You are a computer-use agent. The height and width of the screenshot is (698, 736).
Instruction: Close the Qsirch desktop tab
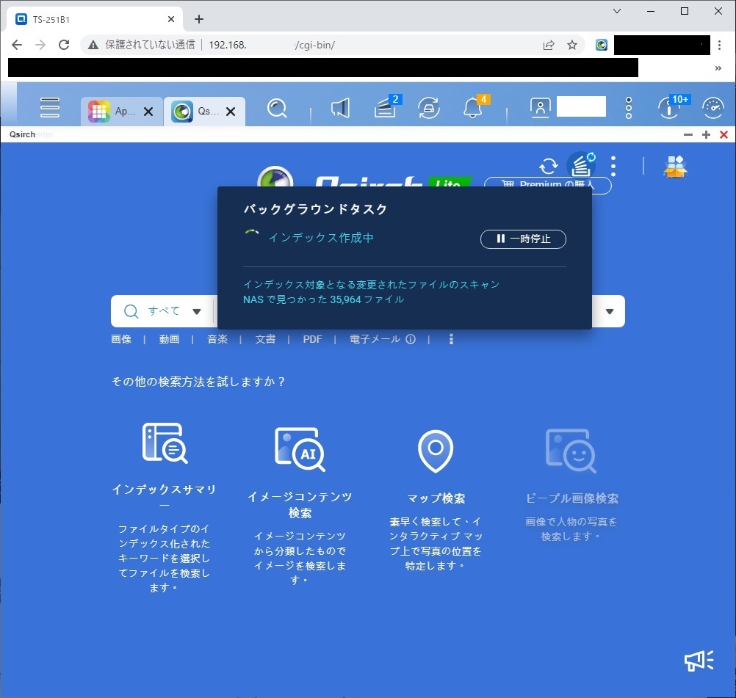tap(231, 112)
